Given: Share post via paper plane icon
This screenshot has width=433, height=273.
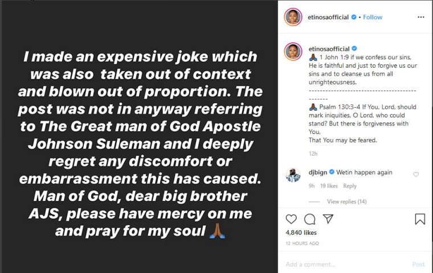Looking at the screenshot, I should [328, 219].
